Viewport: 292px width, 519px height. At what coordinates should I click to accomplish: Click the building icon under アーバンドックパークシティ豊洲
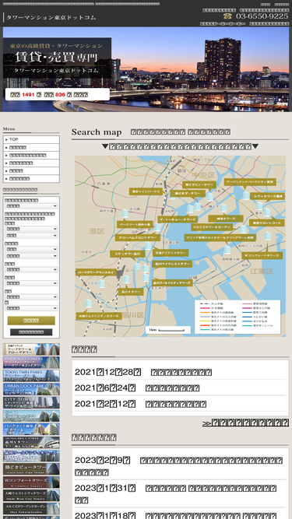click(245, 195)
